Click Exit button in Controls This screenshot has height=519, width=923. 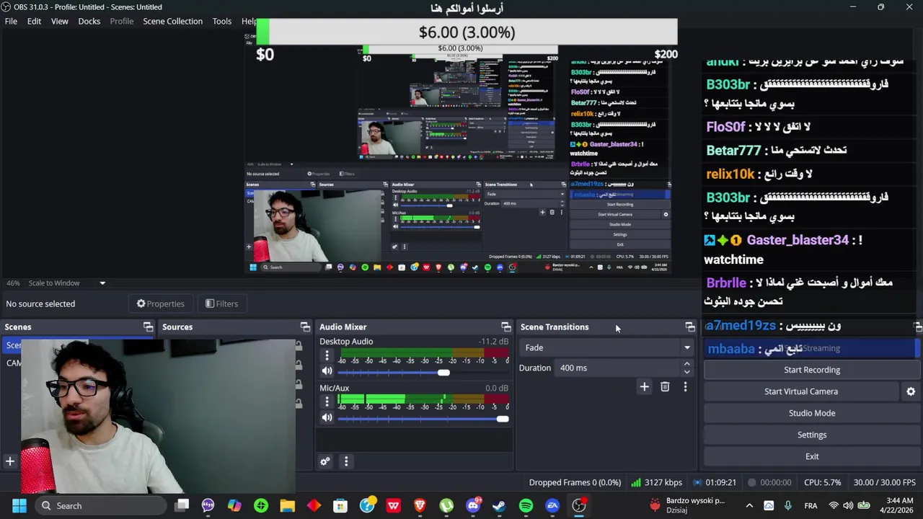(812, 456)
